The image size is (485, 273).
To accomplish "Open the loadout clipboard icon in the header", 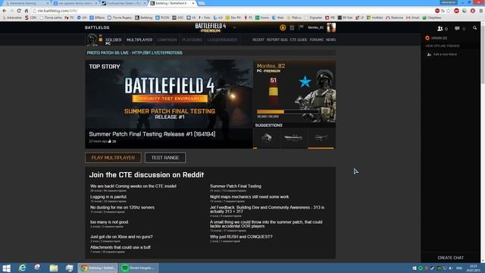I will [x=292, y=27].
